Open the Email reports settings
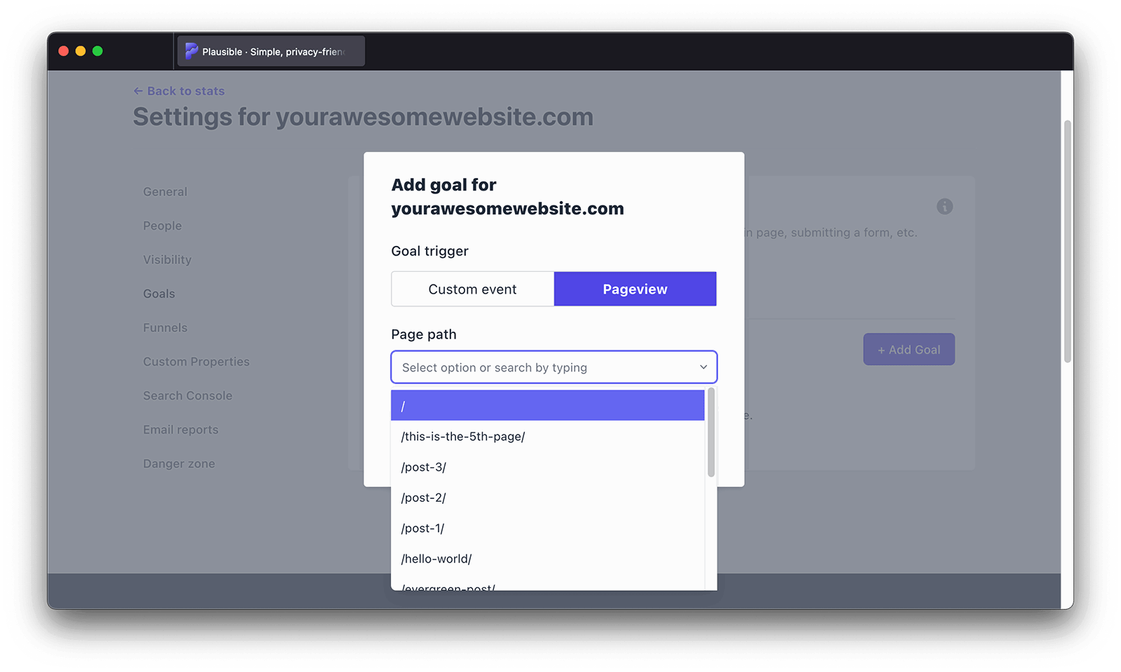Viewport: 1121px width, 672px height. (x=181, y=429)
